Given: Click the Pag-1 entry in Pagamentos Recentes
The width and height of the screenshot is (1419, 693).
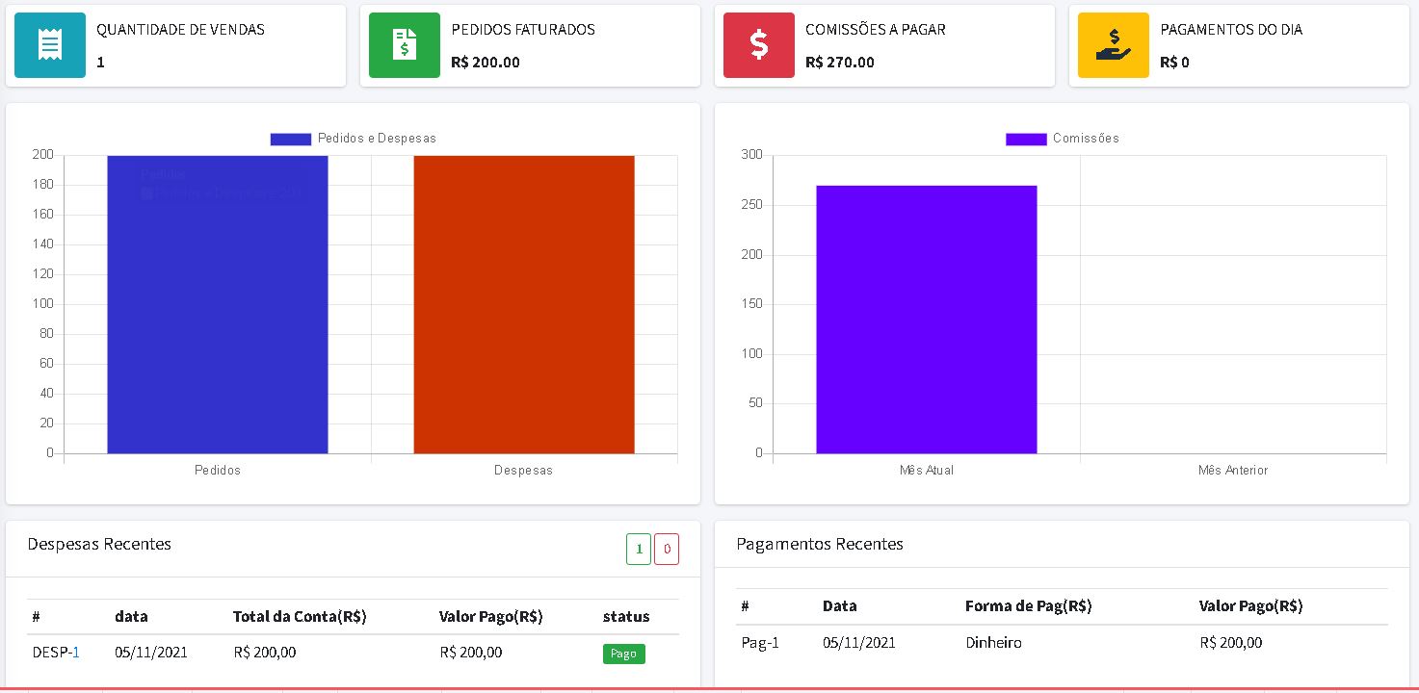Looking at the screenshot, I should tap(760, 643).
